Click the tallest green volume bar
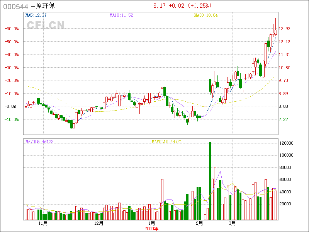 tap(210, 182)
